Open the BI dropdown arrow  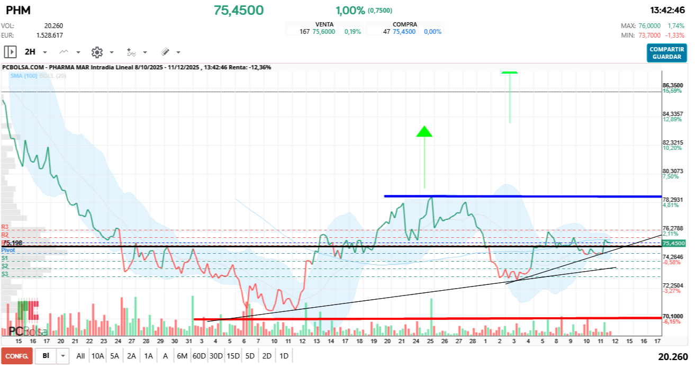pyautogui.click(x=64, y=356)
